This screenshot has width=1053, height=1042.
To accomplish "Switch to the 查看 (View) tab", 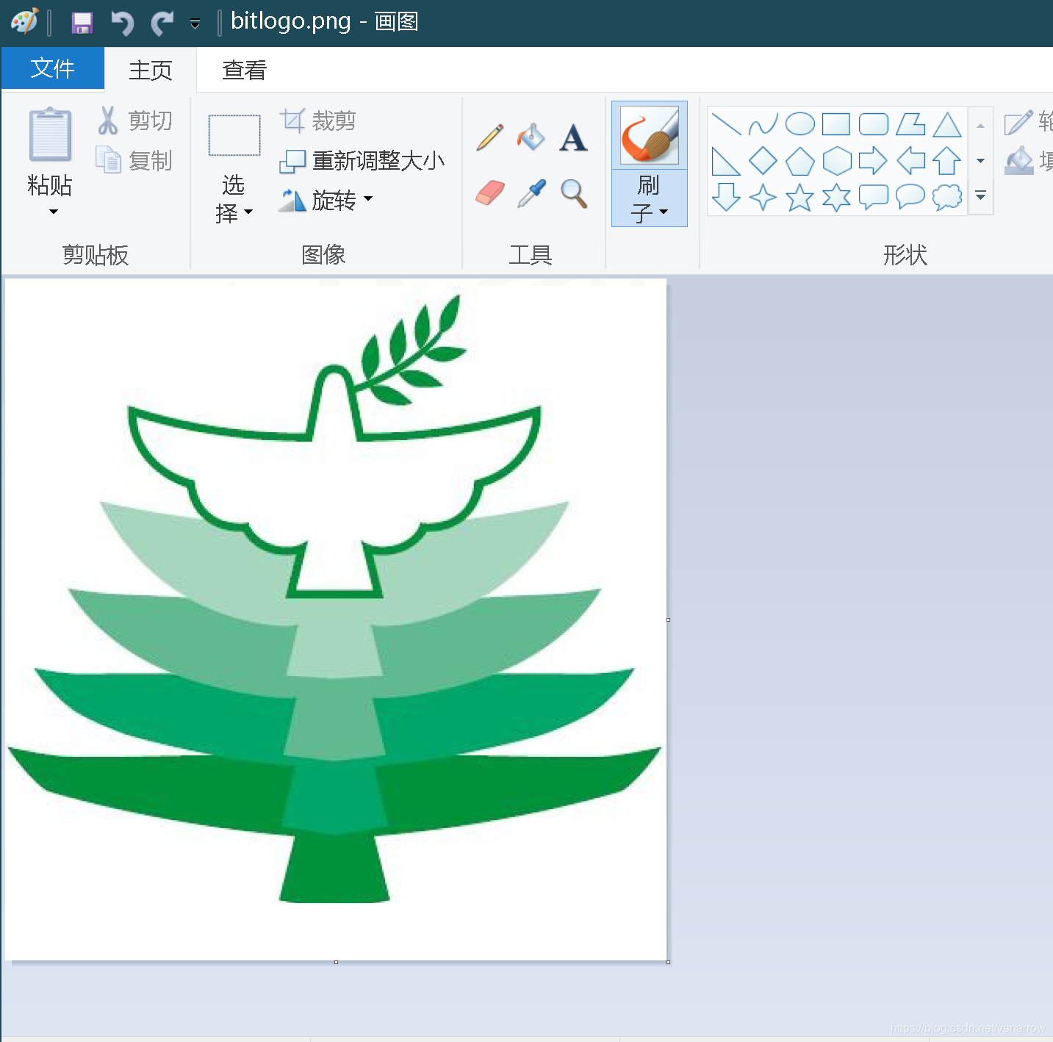I will pyautogui.click(x=243, y=69).
